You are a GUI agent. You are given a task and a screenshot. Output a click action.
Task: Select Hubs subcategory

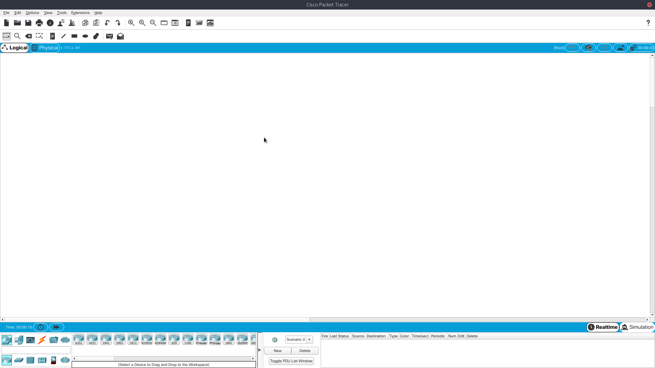[x=30, y=360]
